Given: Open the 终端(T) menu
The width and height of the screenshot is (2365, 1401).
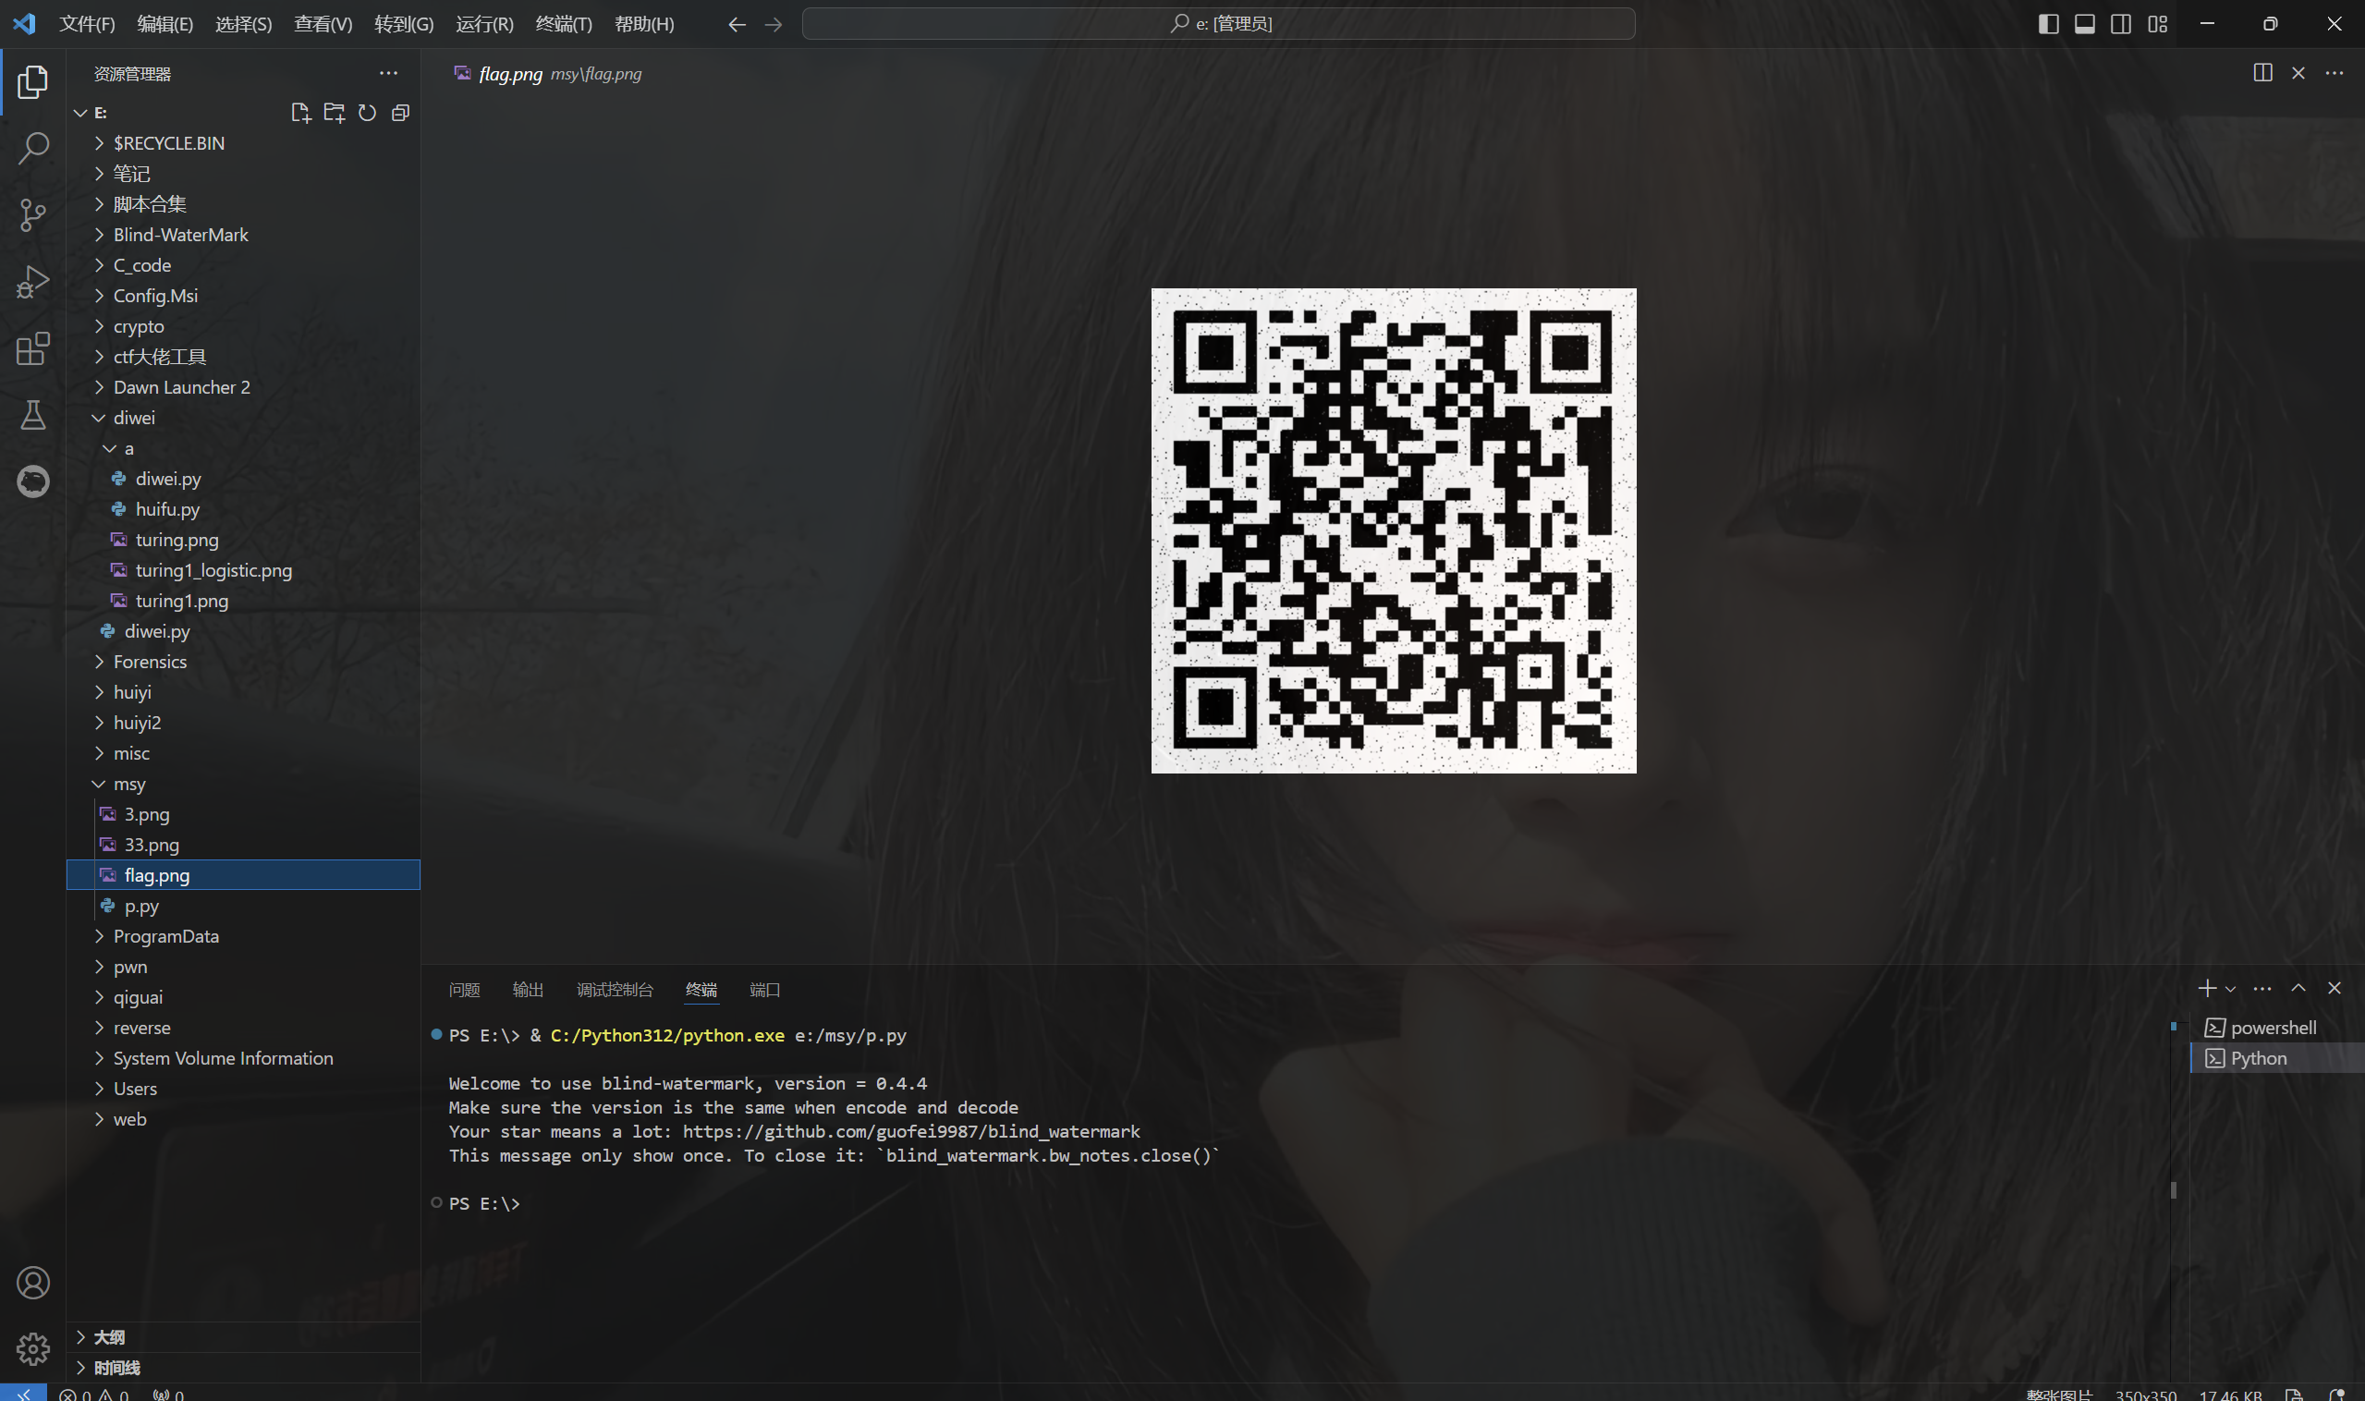Looking at the screenshot, I should coord(564,24).
